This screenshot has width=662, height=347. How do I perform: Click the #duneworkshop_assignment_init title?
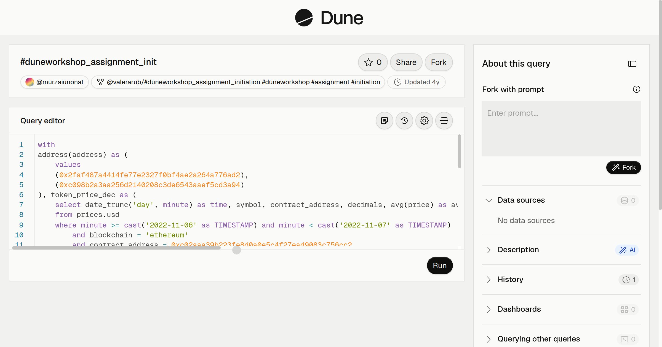(88, 62)
